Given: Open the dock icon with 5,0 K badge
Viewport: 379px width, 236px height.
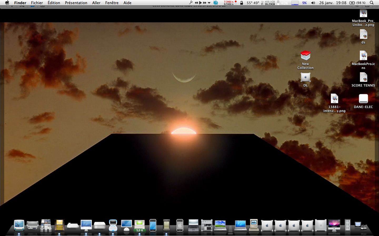Looking at the screenshot, I should (x=139, y=226).
